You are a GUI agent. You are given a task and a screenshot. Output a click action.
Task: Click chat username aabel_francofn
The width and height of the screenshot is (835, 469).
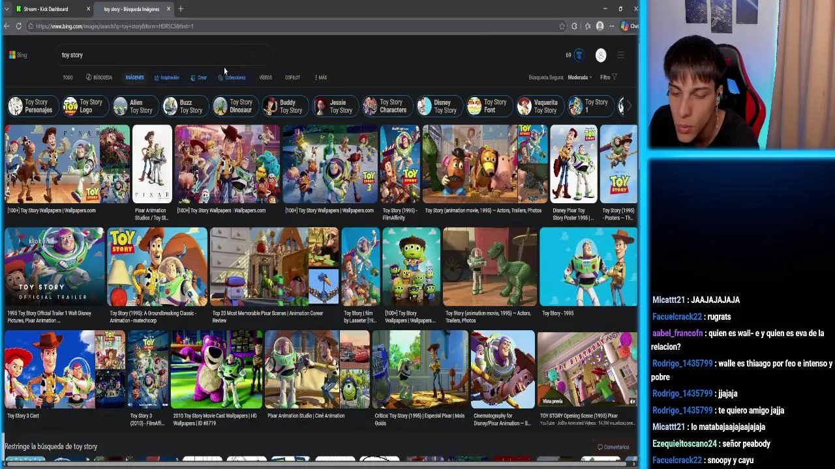[678, 334]
